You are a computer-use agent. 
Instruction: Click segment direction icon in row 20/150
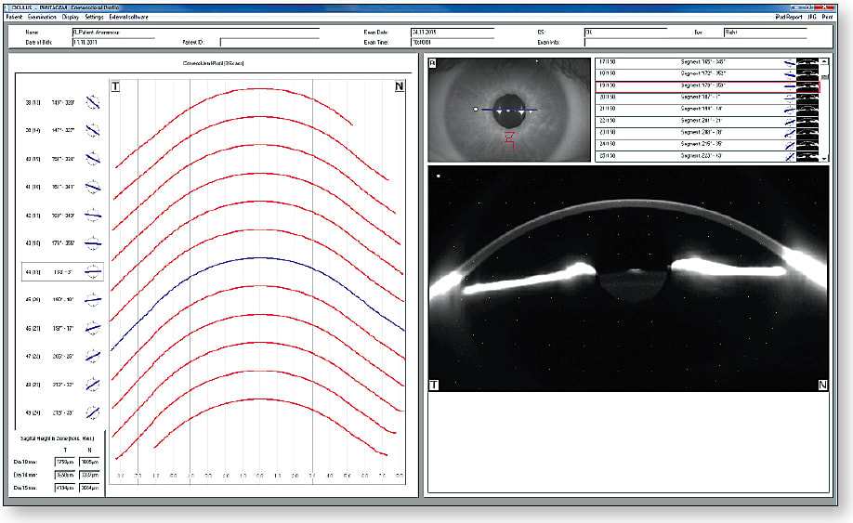[x=790, y=98]
